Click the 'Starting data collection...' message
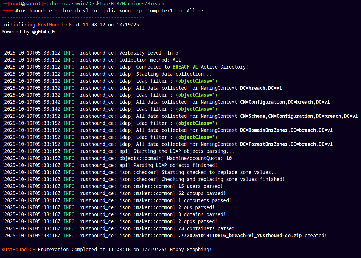This screenshot has width=361, height=258. (174, 74)
